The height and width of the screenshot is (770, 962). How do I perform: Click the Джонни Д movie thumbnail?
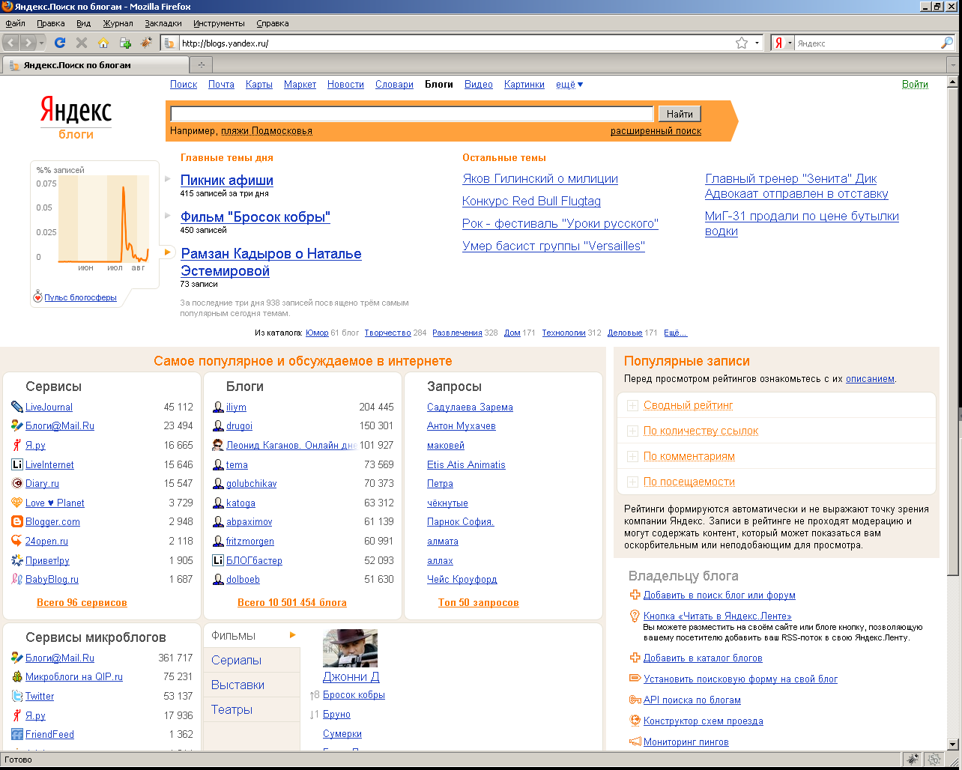(350, 648)
